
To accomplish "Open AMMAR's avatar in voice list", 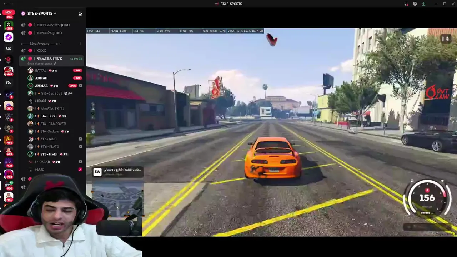I will [x=30, y=86].
